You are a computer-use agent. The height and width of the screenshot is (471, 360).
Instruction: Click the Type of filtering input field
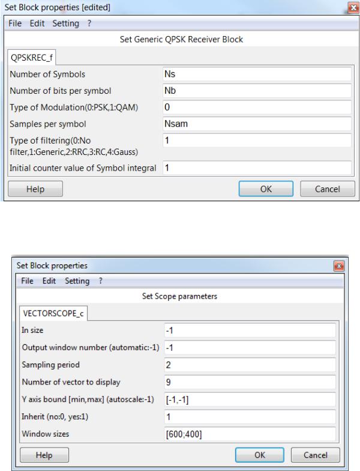tap(257, 141)
